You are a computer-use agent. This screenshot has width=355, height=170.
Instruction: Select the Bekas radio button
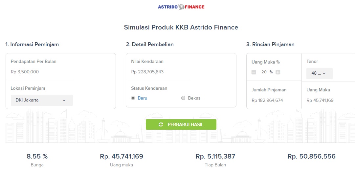(x=183, y=98)
